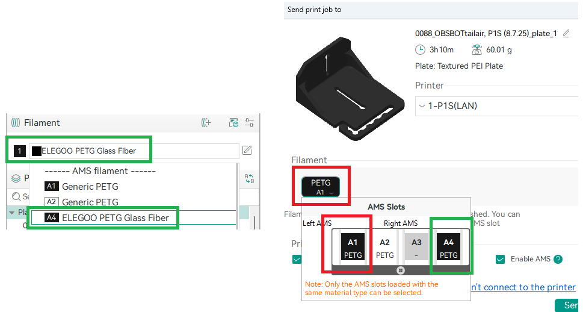This screenshot has width=583, height=312.
Task: Open the 1-P1S(LAN) printer dropdown
Action: point(496,106)
